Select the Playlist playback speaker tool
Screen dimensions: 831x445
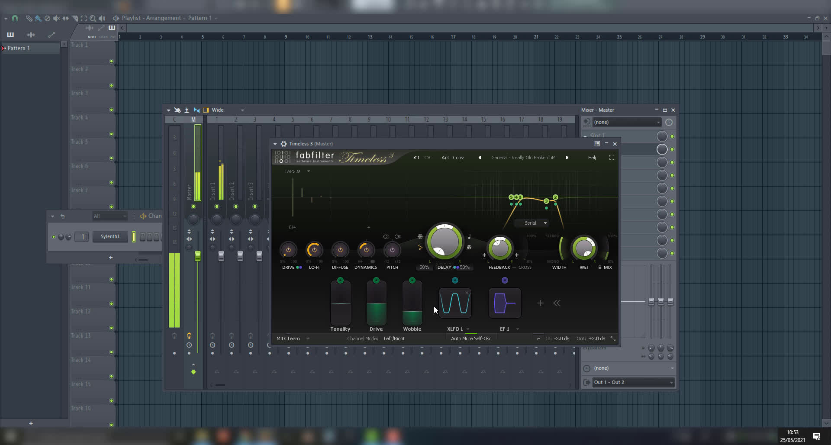[x=102, y=18]
